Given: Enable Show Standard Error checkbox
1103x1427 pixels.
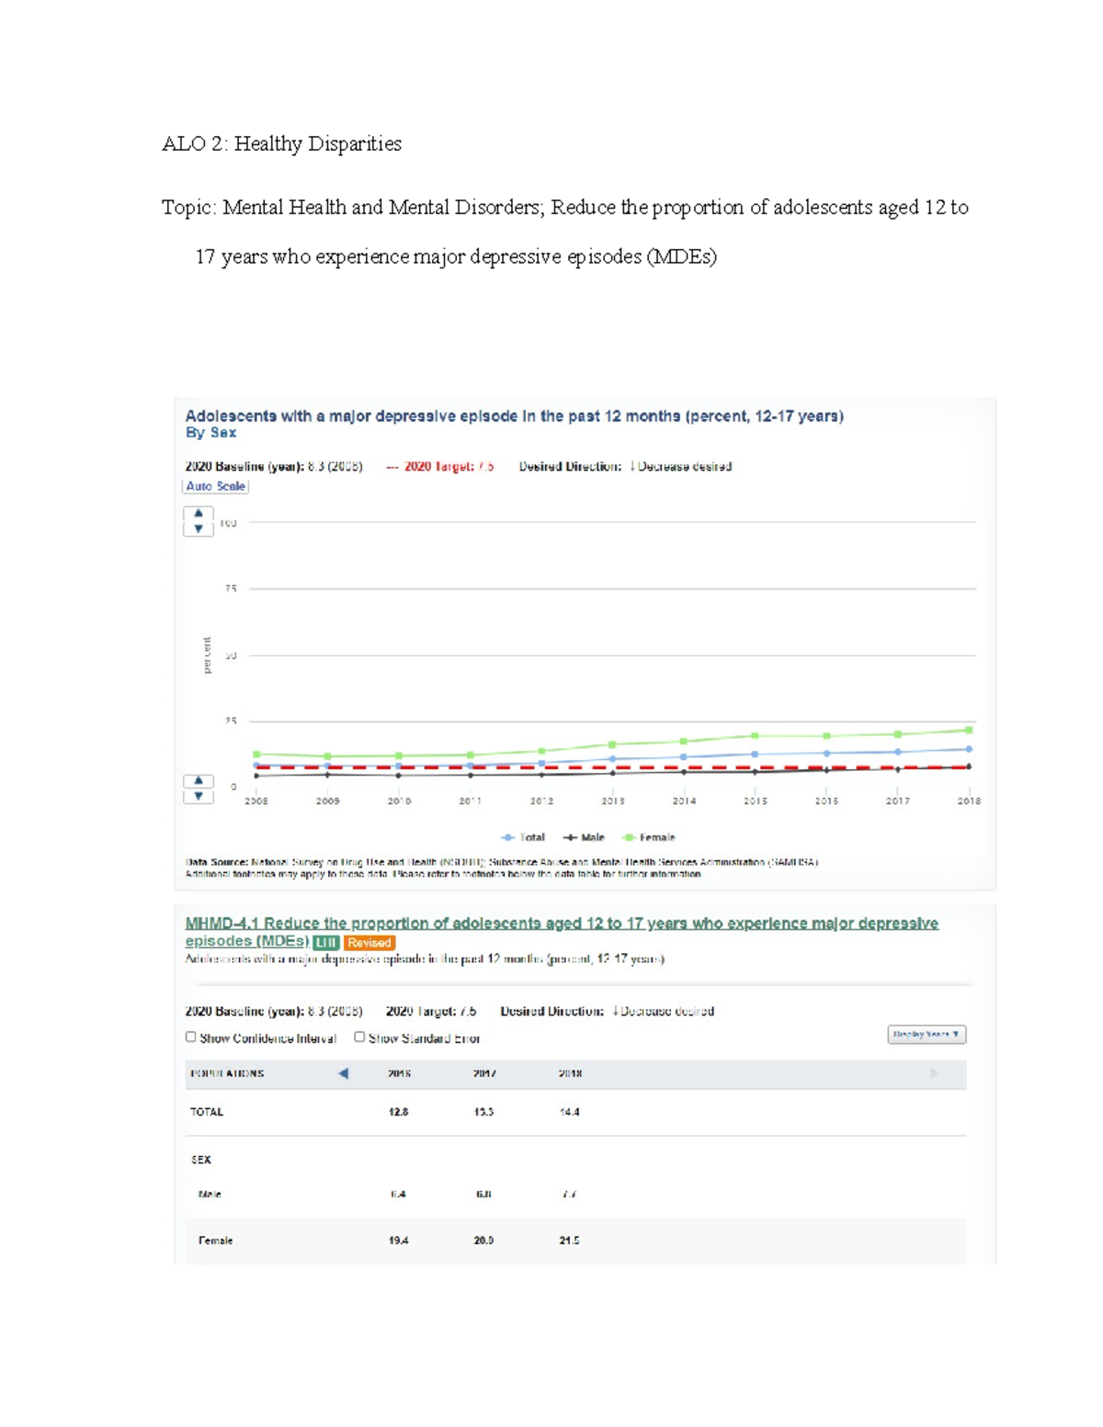Looking at the screenshot, I should coord(359,1036).
